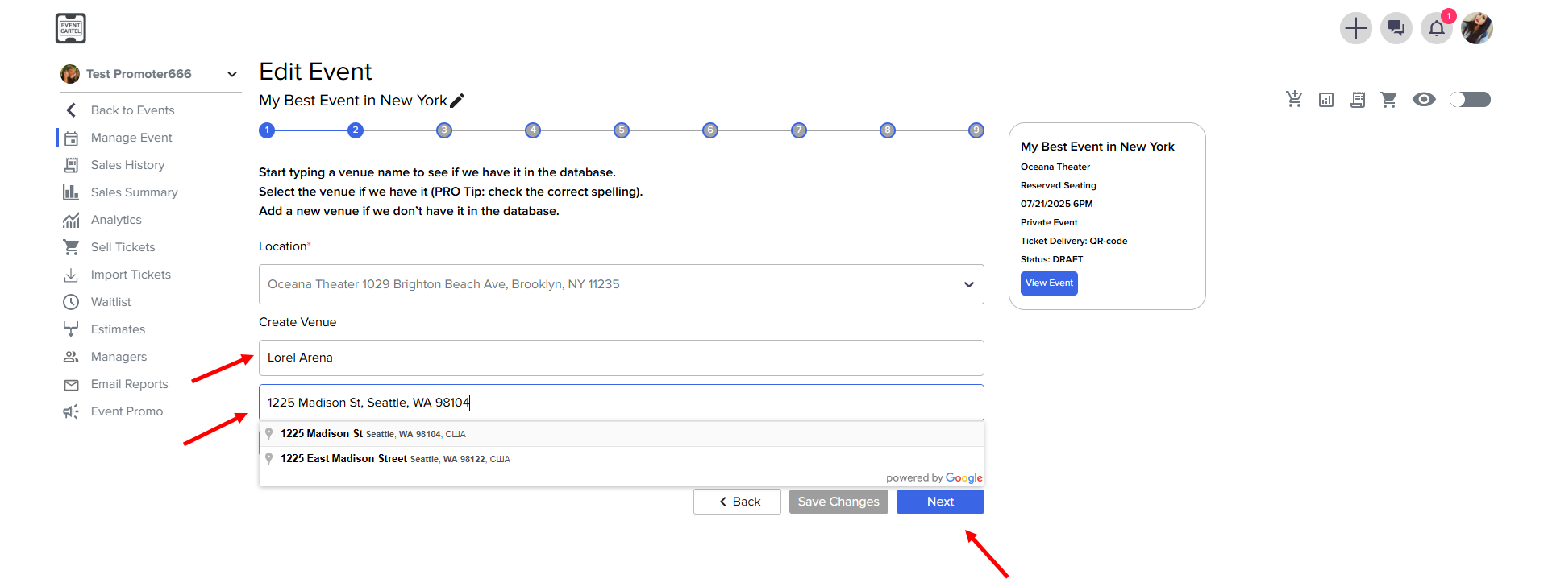
Task: Go Back to Events
Action: point(132,110)
